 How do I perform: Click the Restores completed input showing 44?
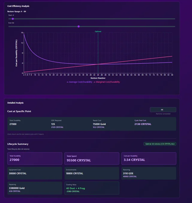tap(163, 110)
